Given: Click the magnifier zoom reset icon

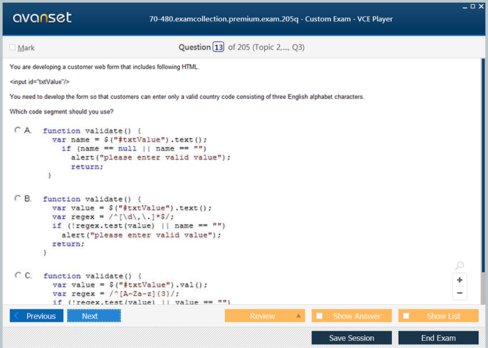Looking at the screenshot, I should tap(459, 266).
